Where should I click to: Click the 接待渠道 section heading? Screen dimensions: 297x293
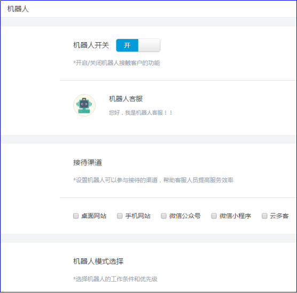point(88,163)
